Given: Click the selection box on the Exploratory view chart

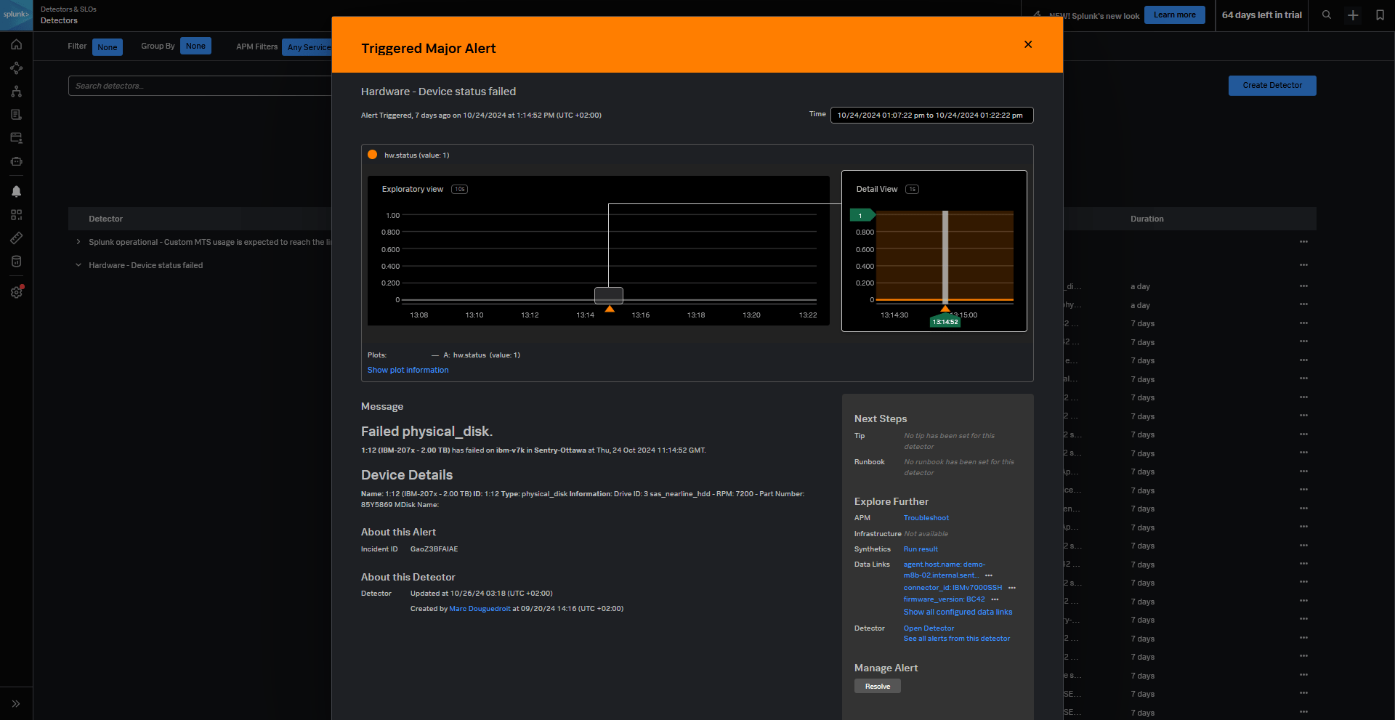Looking at the screenshot, I should [609, 295].
